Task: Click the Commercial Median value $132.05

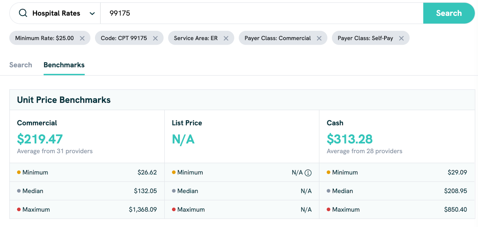Action: 145,191
